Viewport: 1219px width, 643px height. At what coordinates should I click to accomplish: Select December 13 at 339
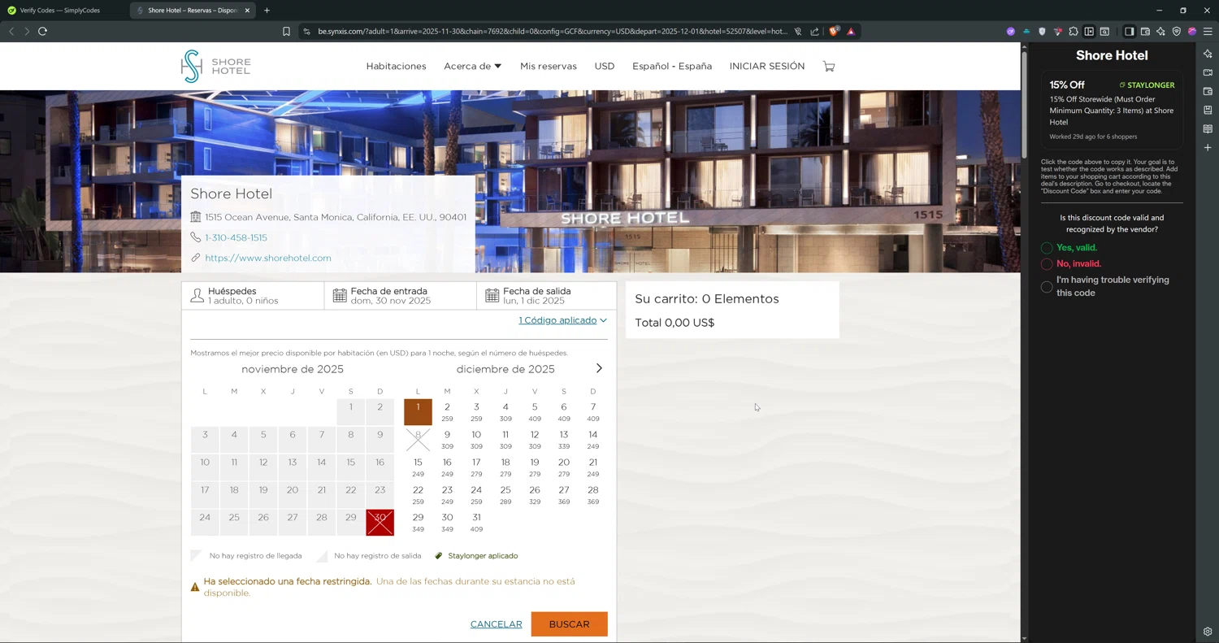click(564, 439)
